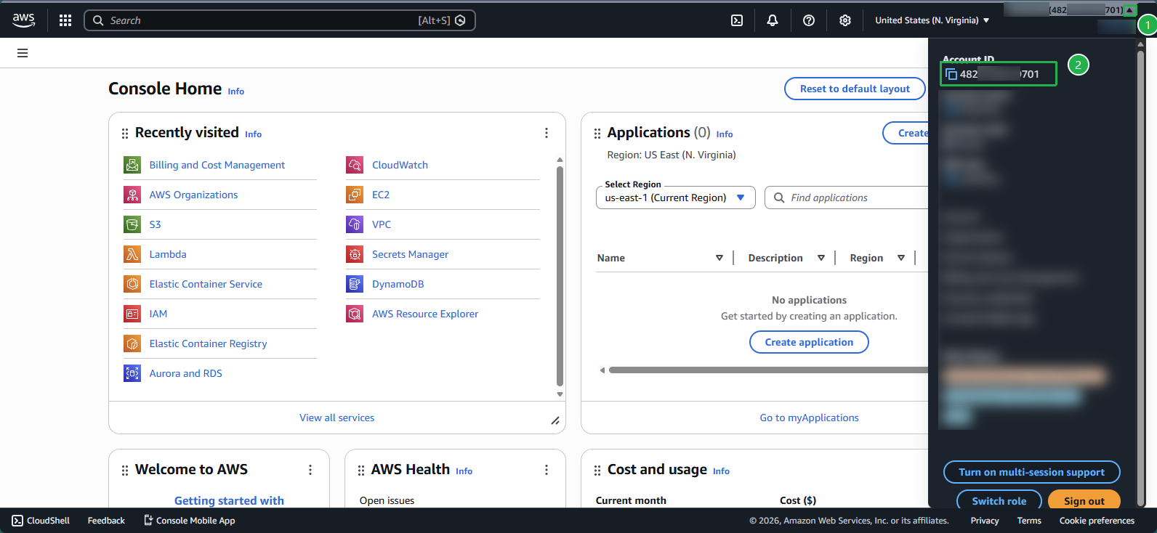Open the Getting started with link
Screen dimensions: 1157x533
(229, 500)
